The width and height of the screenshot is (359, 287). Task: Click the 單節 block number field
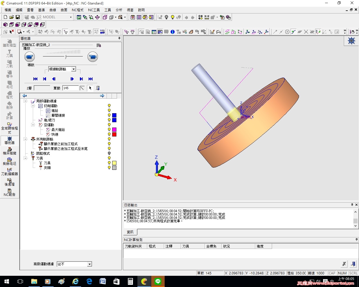70,88
